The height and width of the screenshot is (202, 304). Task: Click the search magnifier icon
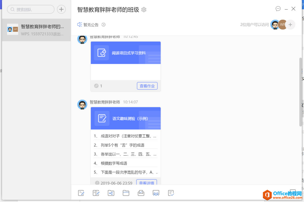pos(12,9)
